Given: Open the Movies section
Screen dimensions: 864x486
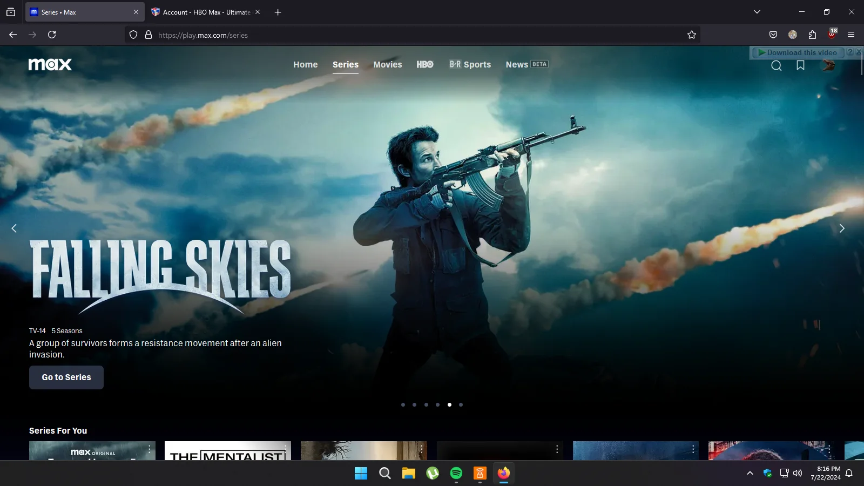Looking at the screenshot, I should coord(388,64).
